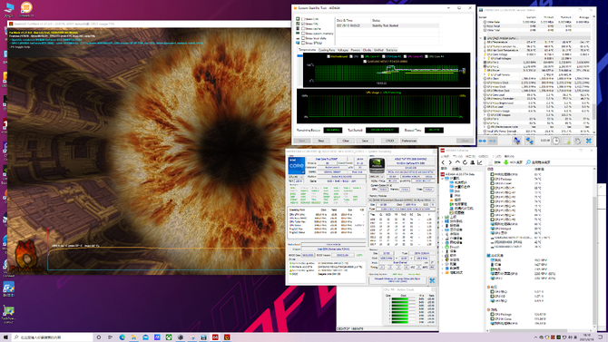
Task: Toggle Stress system memory checkbox
Action: point(304,34)
